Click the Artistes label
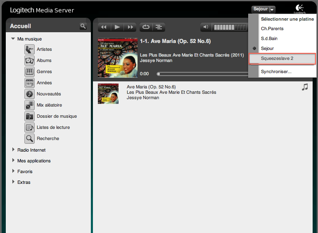The height and width of the screenshot is (233, 318). (44, 49)
